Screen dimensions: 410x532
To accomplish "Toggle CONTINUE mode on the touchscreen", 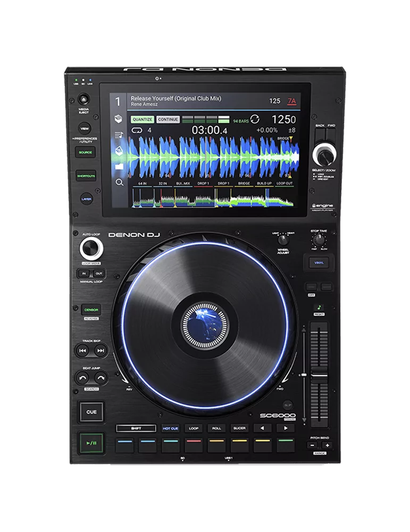I will coord(168,119).
